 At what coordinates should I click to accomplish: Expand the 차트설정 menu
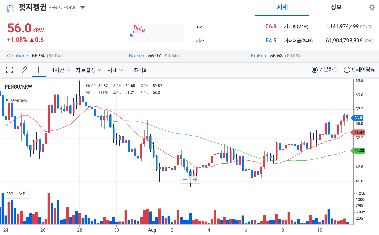tap(88, 70)
